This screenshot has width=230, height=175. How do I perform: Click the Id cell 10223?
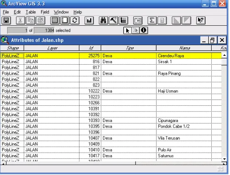(90, 97)
